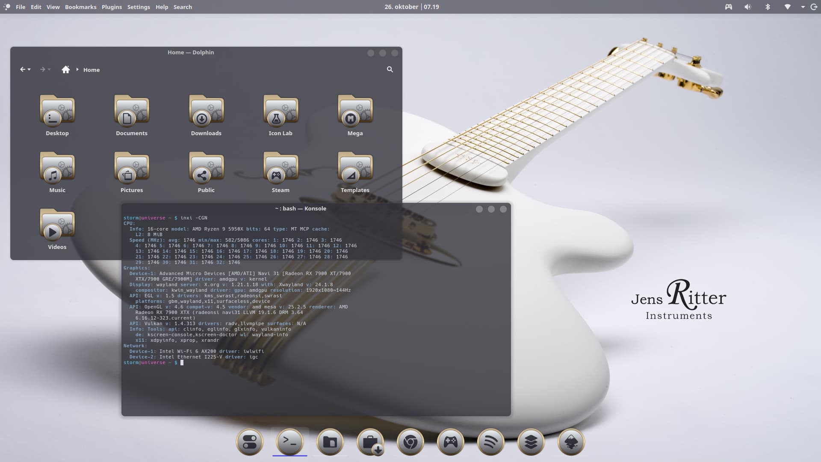Expand the back button history arrow
This screenshot has width=821, height=462.
tap(29, 69)
